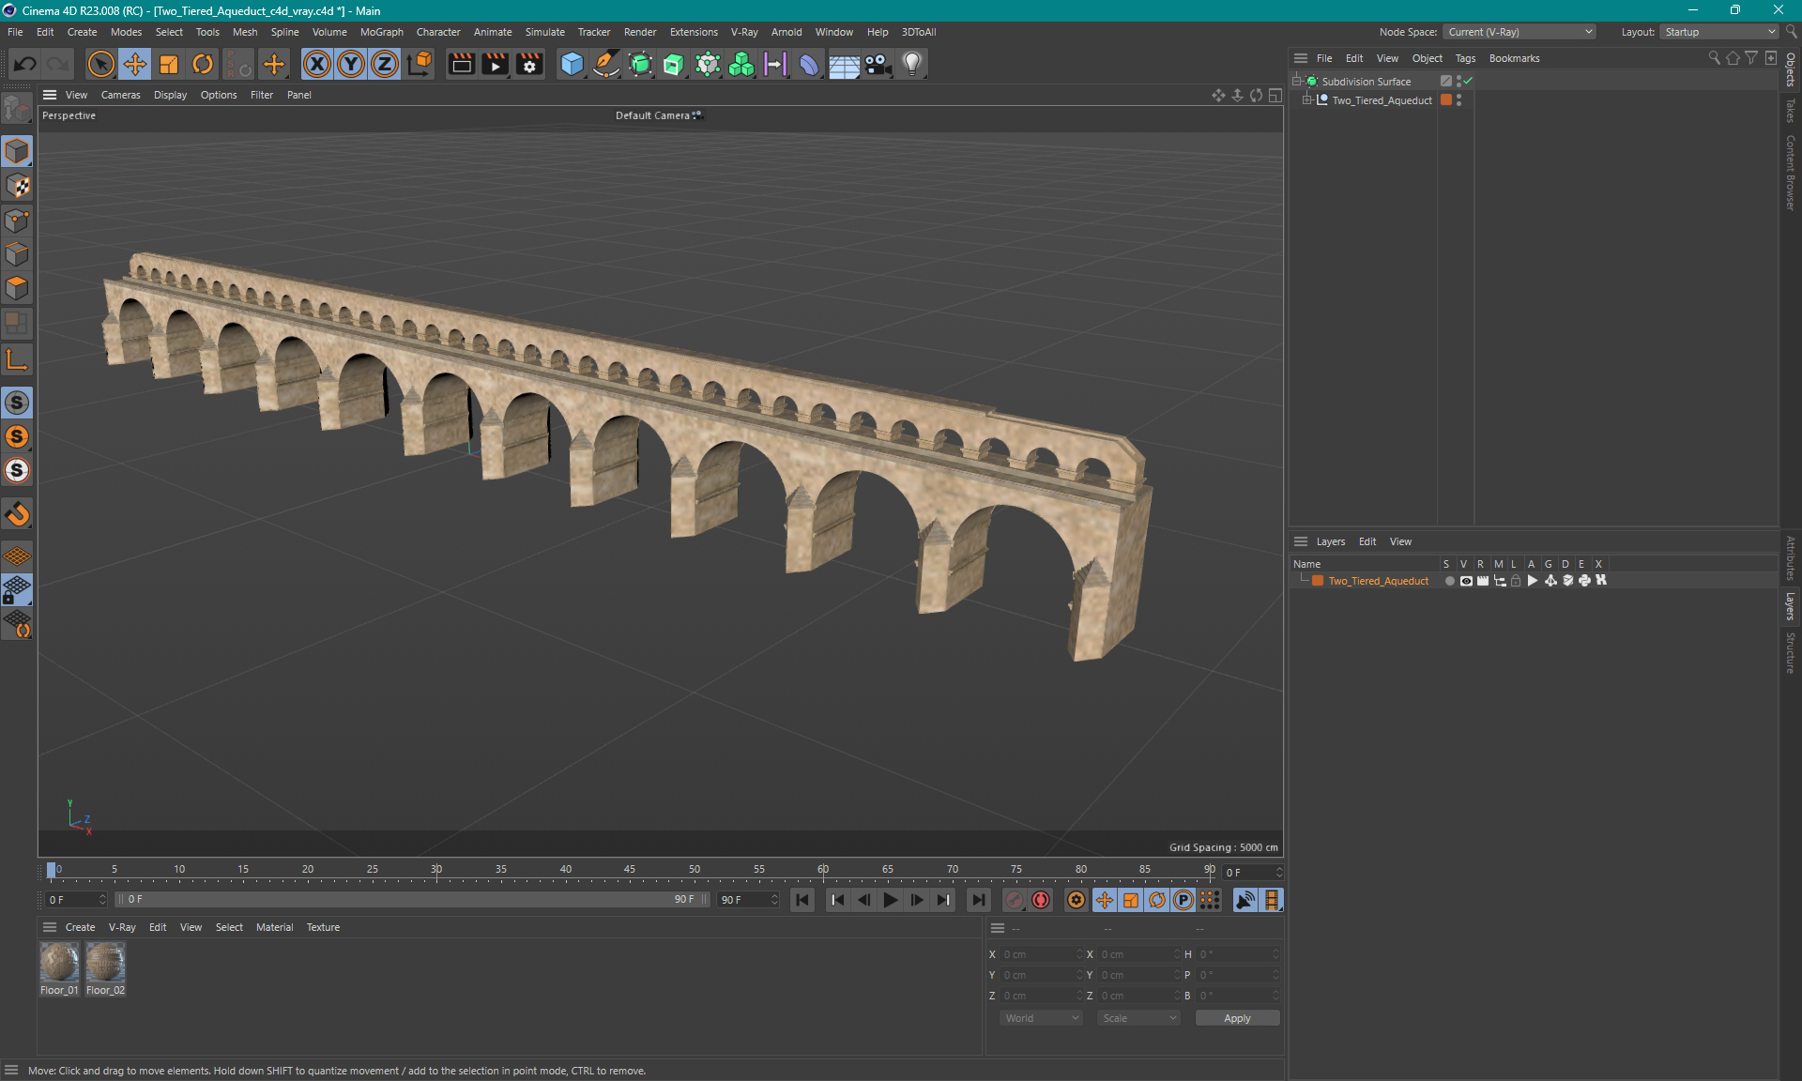Image resolution: width=1802 pixels, height=1081 pixels.
Task: Activate the Scale tool
Action: [169, 64]
